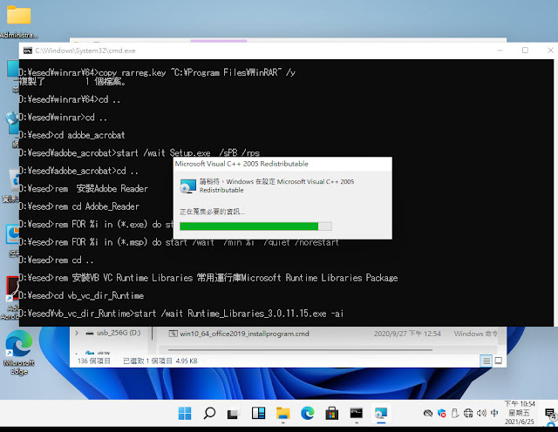Screen dimensions: 558x432
Task: Switch Explorer to details view
Action: (487, 361)
